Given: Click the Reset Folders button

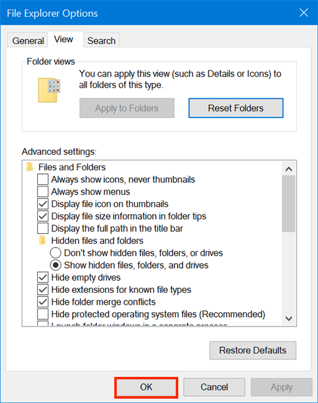Looking at the screenshot, I should (x=236, y=108).
